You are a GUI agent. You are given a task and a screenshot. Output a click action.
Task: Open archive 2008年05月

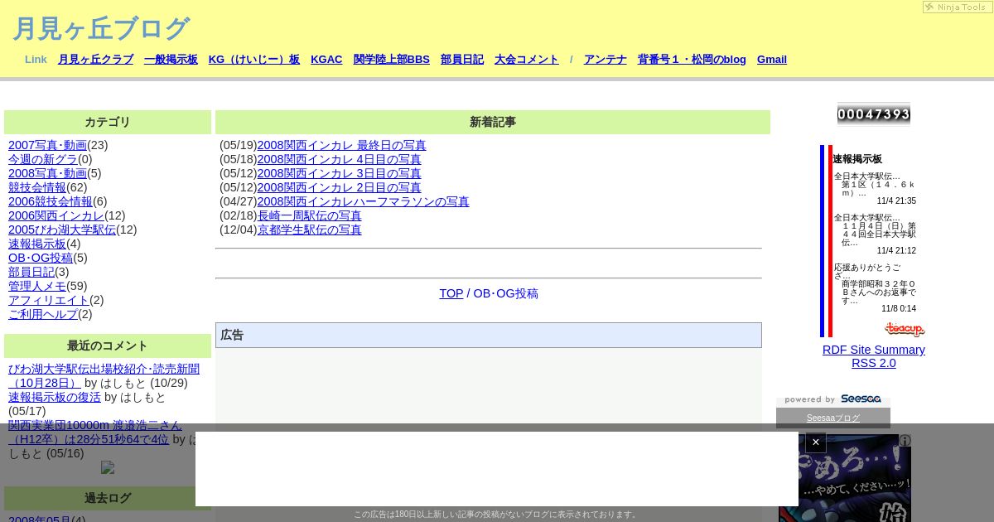[40, 520]
